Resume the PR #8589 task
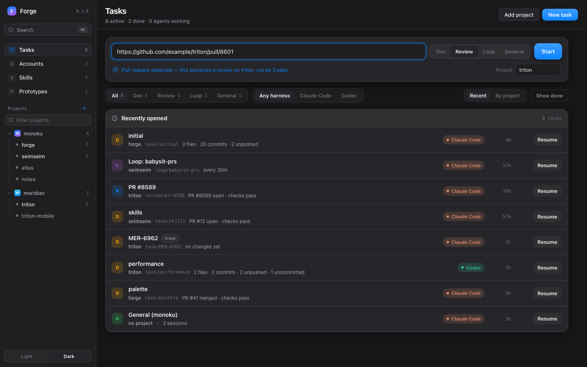 [x=547, y=191]
